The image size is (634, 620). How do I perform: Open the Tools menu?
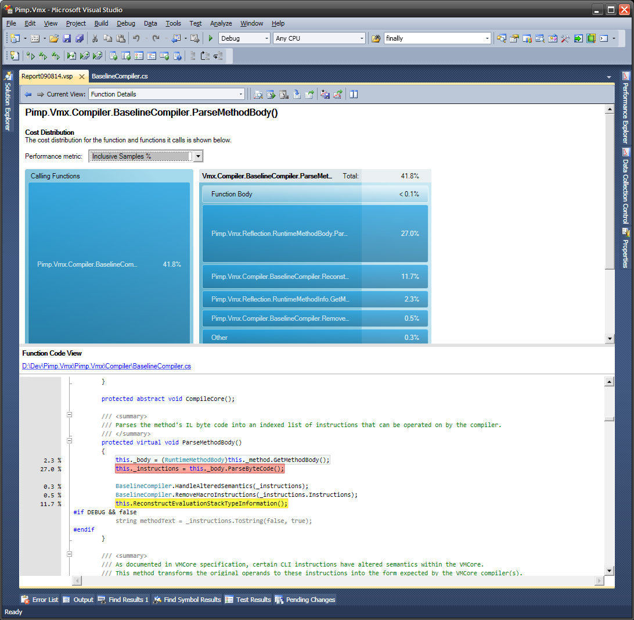(173, 23)
